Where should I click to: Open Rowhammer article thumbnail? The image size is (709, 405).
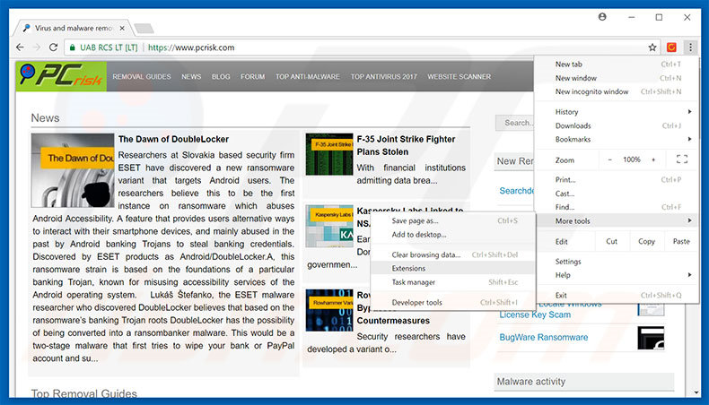[x=329, y=311]
